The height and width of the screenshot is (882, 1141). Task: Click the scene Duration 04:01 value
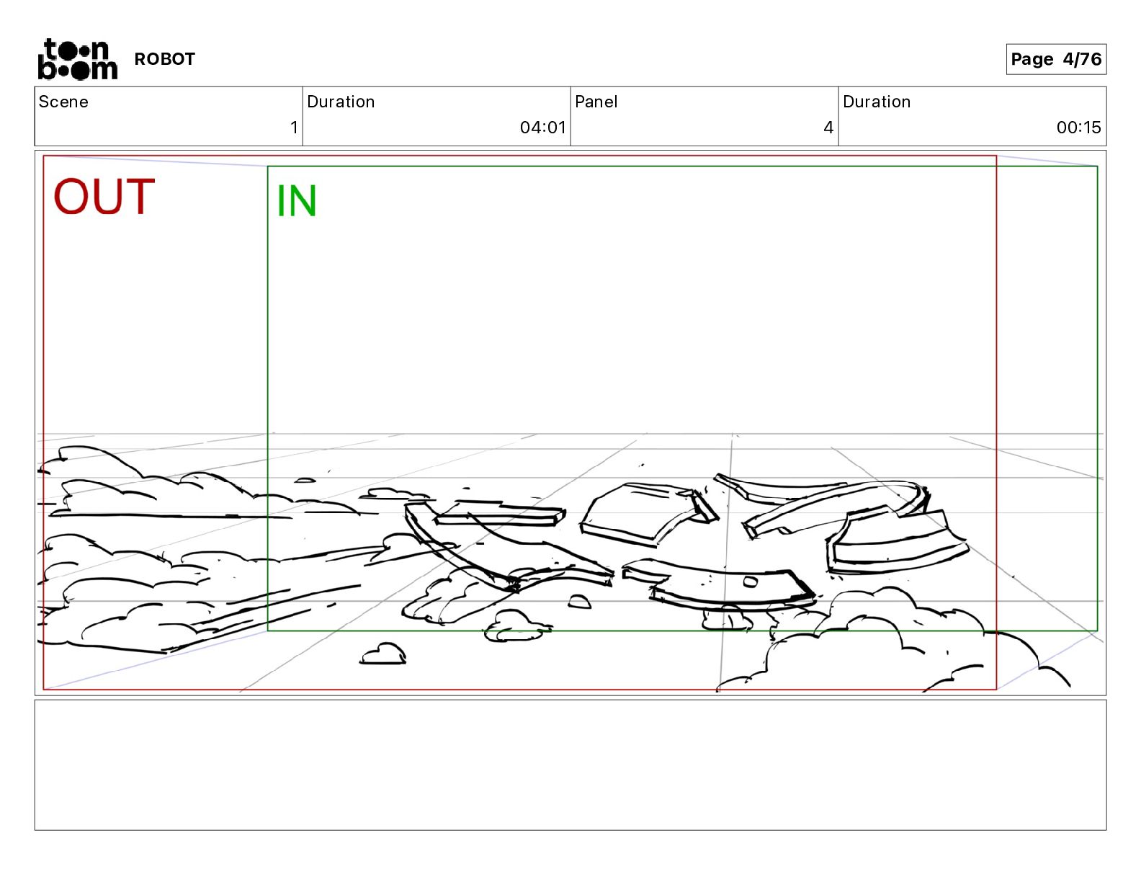click(x=543, y=128)
